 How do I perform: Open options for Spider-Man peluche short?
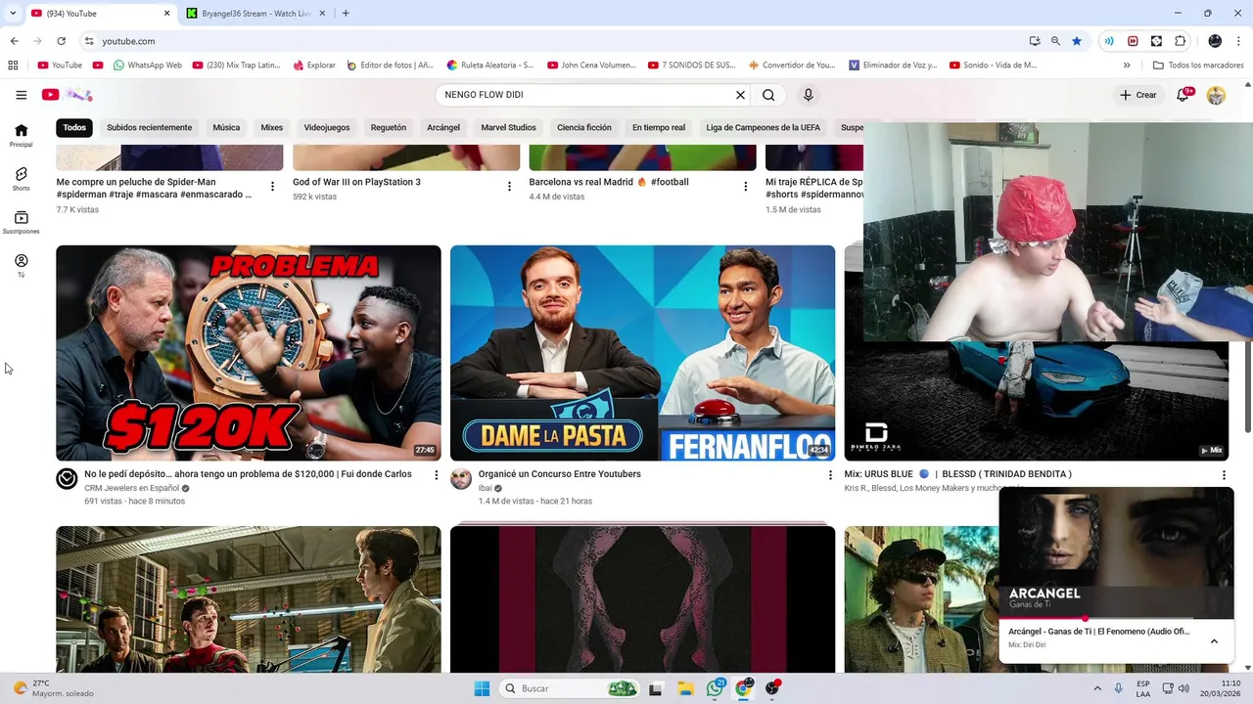pyautogui.click(x=272, y=187)
